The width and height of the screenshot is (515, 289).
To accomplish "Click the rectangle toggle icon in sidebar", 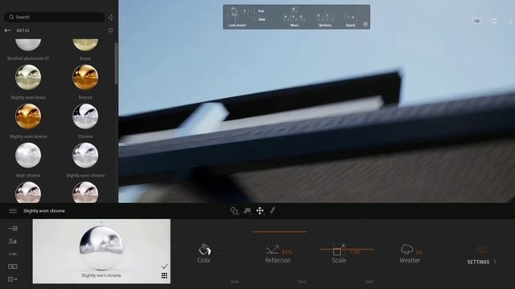I will coord(13,267).
